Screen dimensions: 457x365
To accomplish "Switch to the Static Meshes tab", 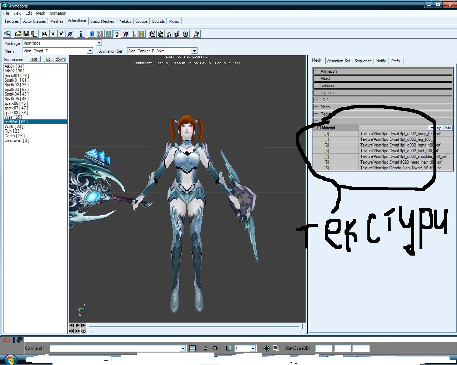I will coord(102,21).
